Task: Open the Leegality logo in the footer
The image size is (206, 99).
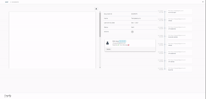Action: click(x=8, y=96)
